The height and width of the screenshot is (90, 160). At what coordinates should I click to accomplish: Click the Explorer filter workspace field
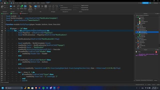click(147, 15)
